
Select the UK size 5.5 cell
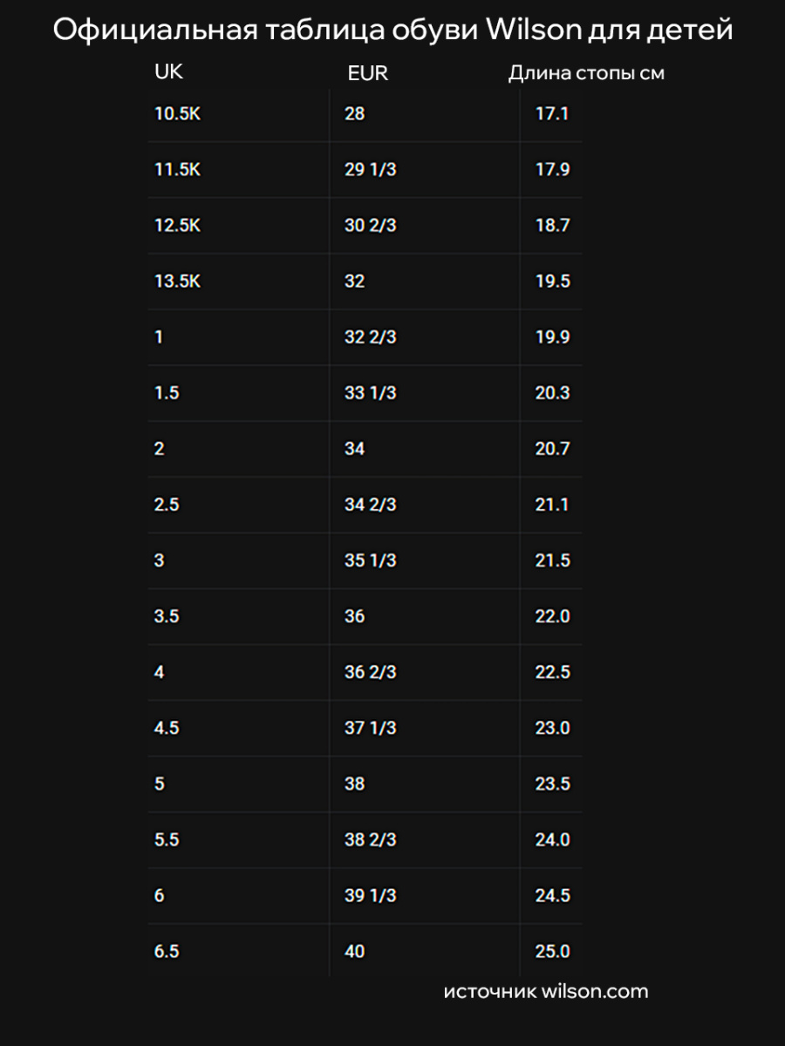click(167, 839)
